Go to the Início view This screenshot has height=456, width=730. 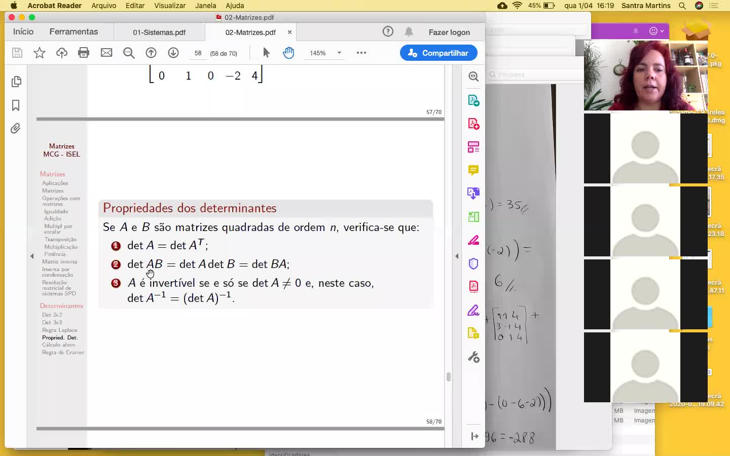tap(23, 31)
